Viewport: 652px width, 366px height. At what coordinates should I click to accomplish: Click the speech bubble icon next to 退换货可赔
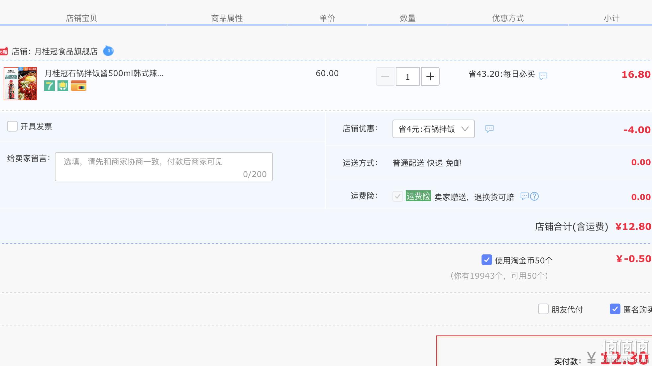pos(524,196)
